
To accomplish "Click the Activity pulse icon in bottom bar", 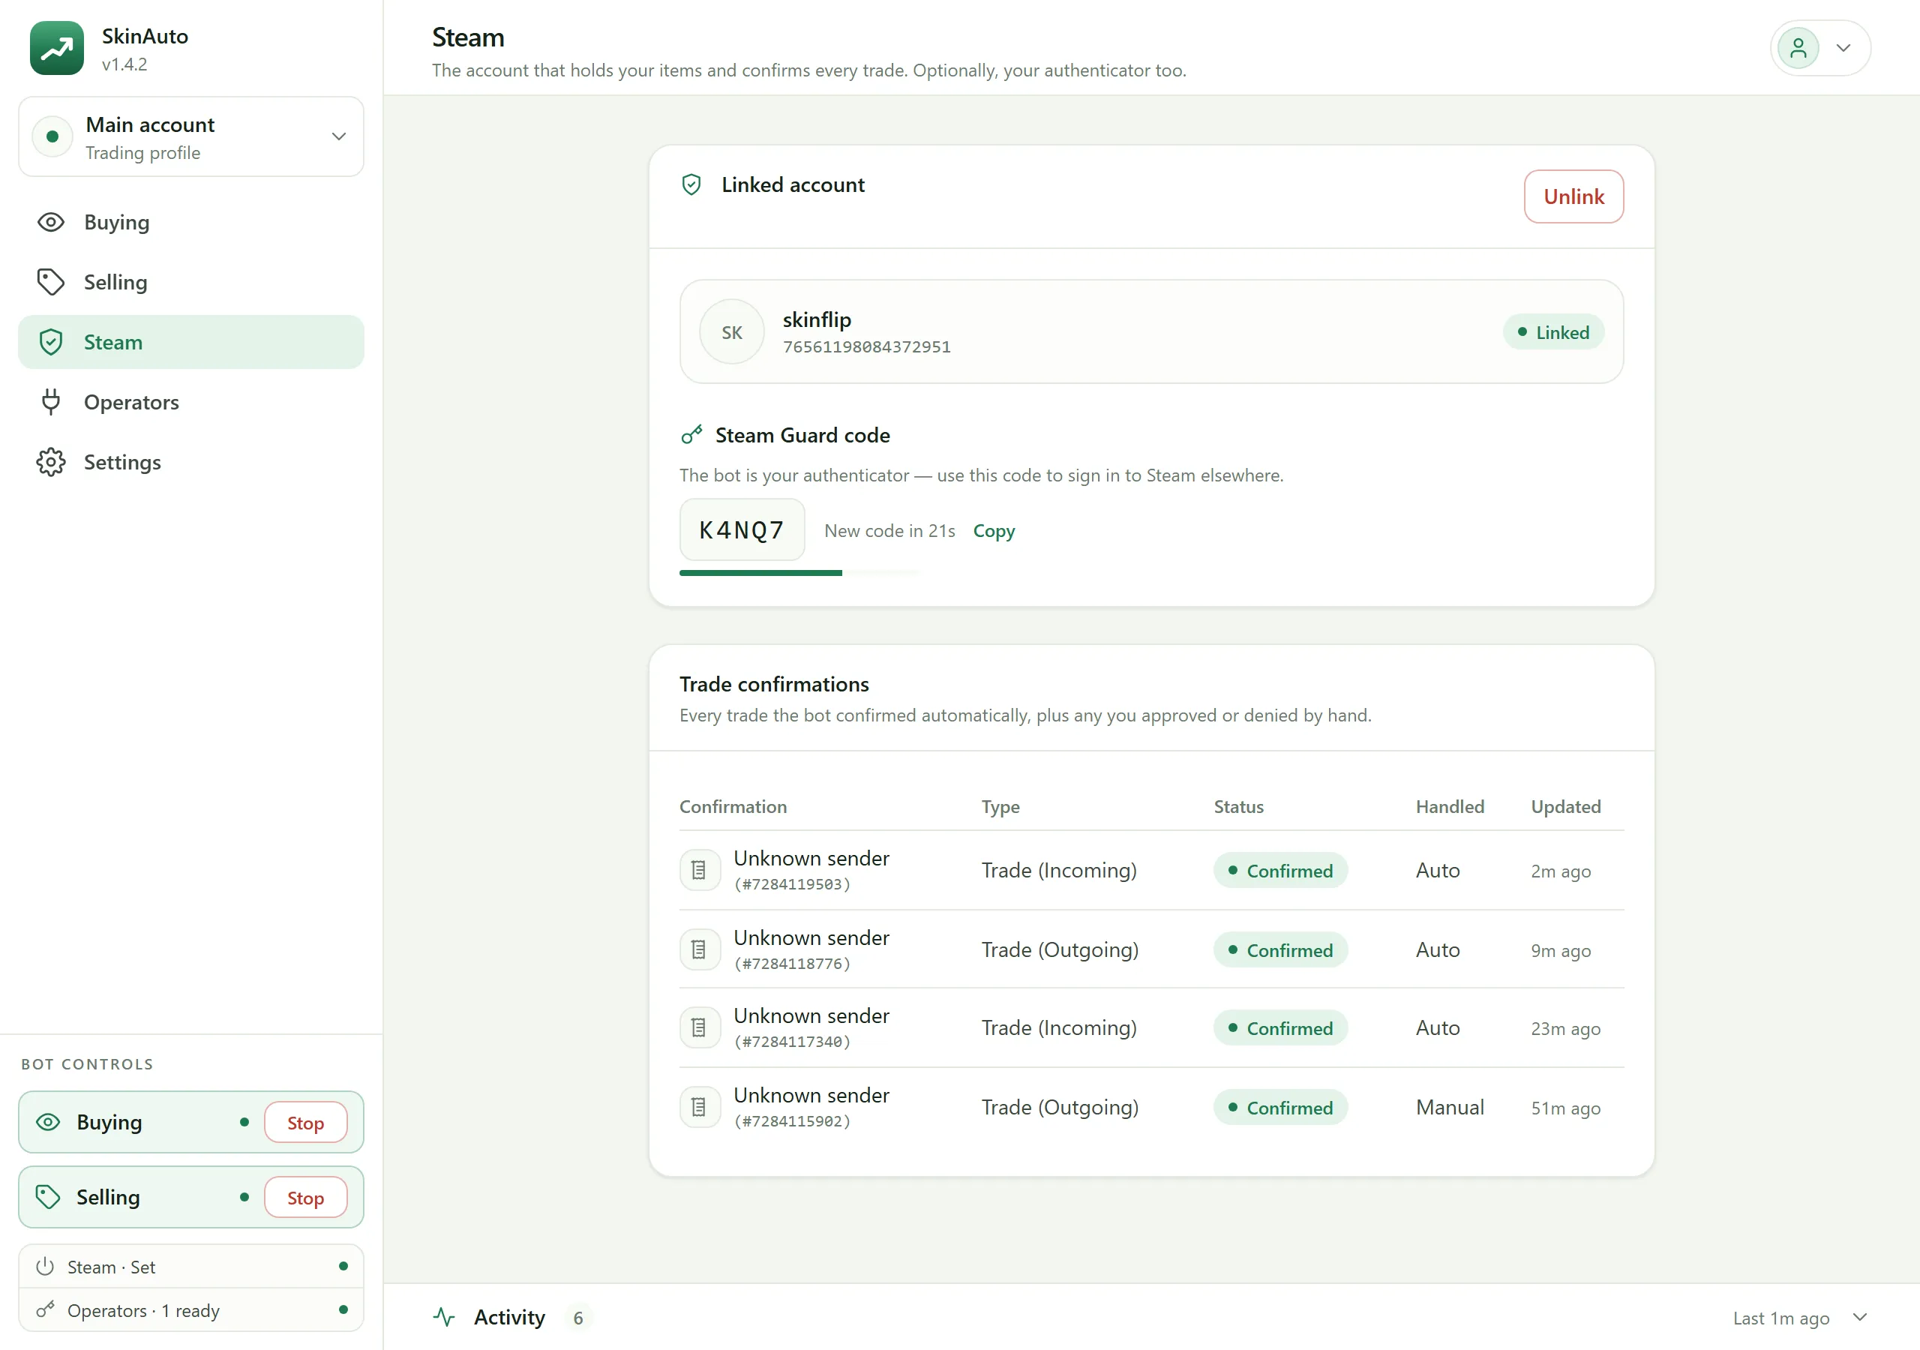I will pos(444,1318).
